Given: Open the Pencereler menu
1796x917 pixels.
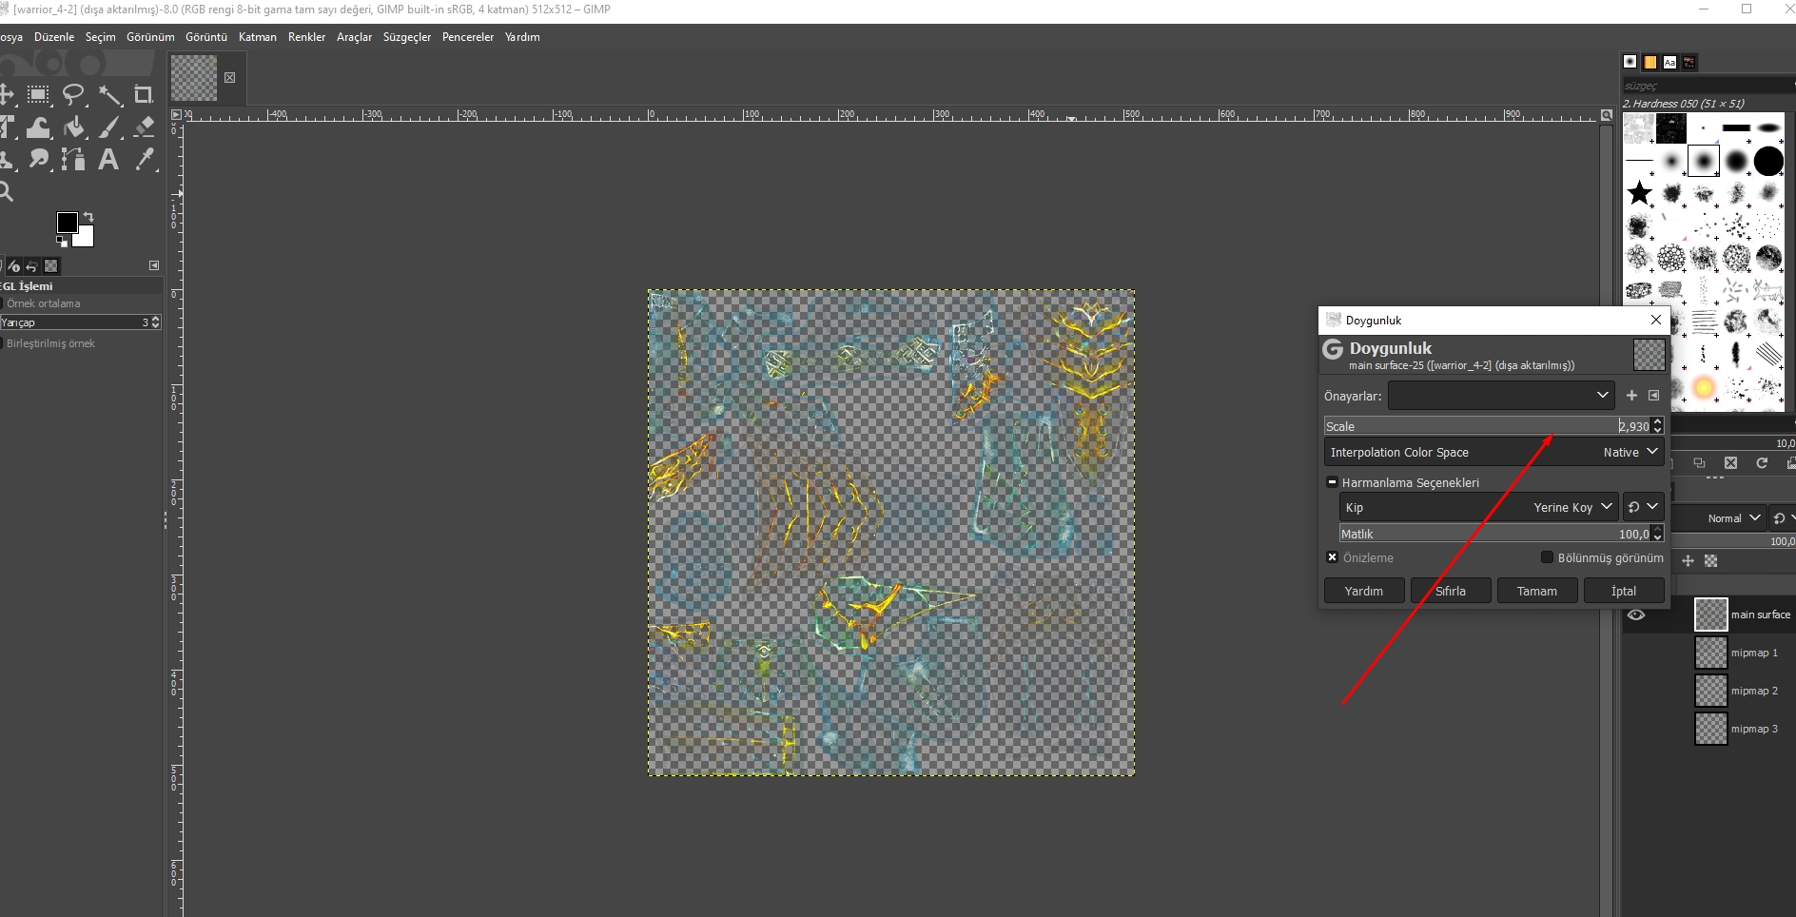Looking at the screenshot, I should (468, 37).
